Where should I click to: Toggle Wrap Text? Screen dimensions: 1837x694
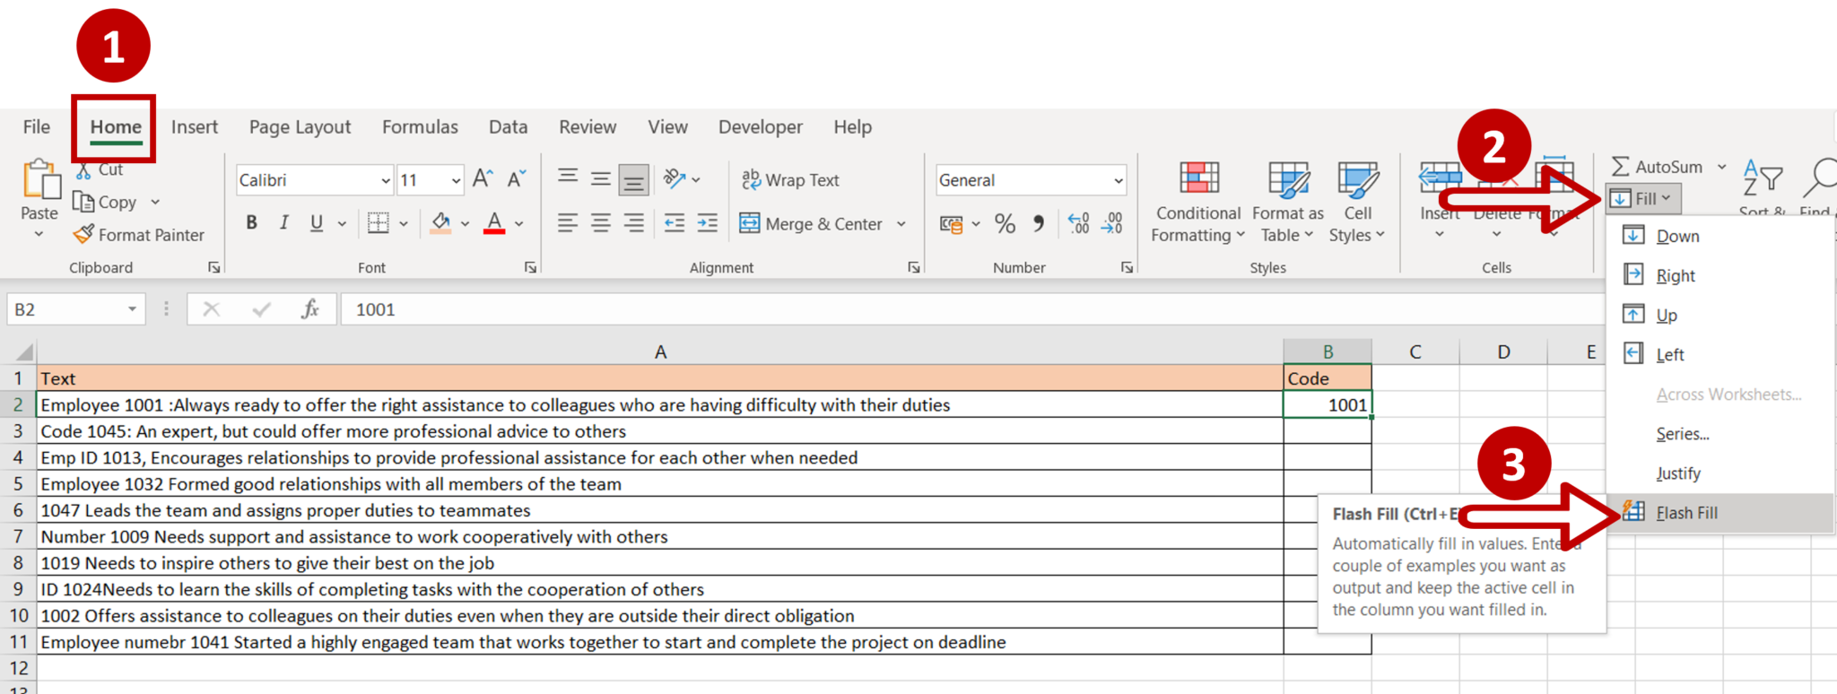tap(790, 180)
